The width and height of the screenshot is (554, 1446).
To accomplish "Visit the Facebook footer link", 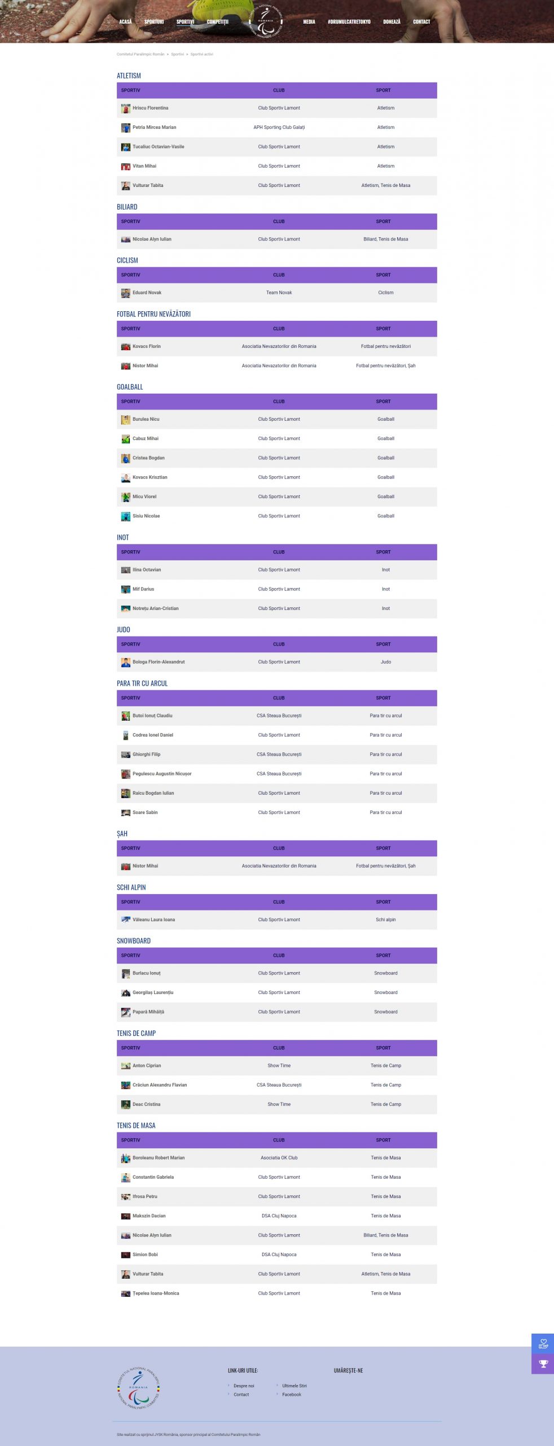I will tap(292, 1395).
